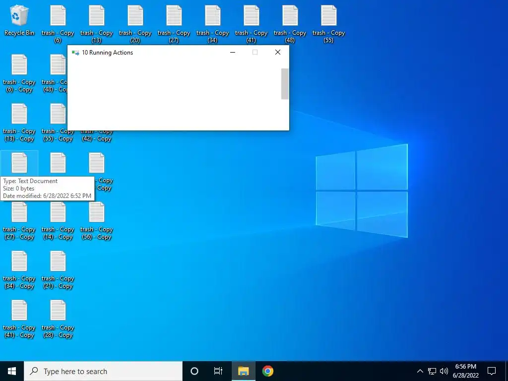The image size is (508, 381).
Task: Select trash - Copy (13) - Copy file
Action: 19,123
